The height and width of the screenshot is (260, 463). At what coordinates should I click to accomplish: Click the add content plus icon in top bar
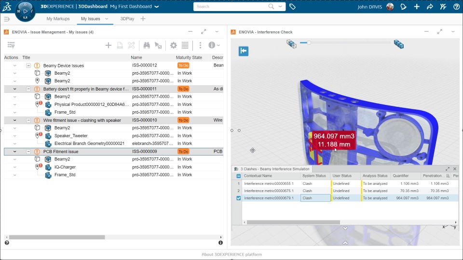point(417,6)
